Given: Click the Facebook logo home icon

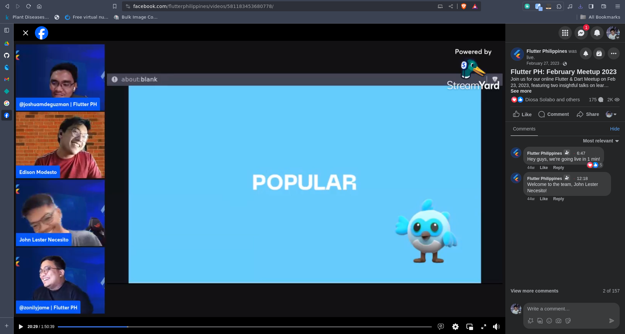Looking at the screenshot, I should pos(42,33).
